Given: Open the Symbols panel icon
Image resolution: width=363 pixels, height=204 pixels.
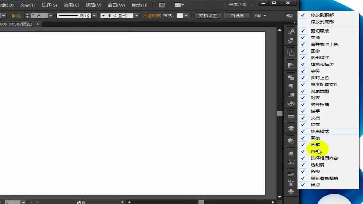Looking at the screenshot, I should pyautogui.click(x=291, y=192).
